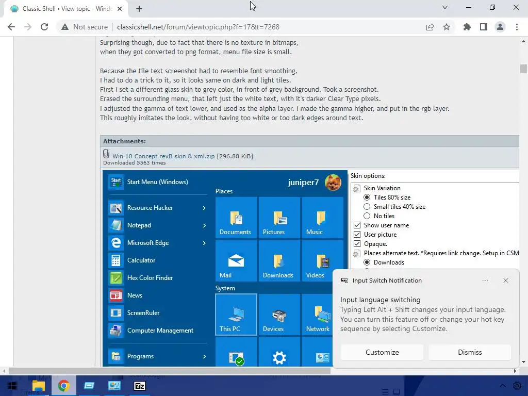Screen dimensions: 528x396
Task: Click the Hex Color Finder item
Action: tap(158, 278)
